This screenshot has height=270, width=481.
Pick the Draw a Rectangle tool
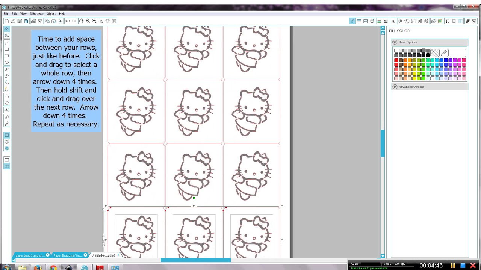[x=7, y=49]
